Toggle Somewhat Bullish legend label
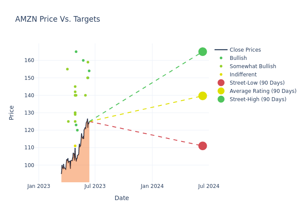 [253, 66]
